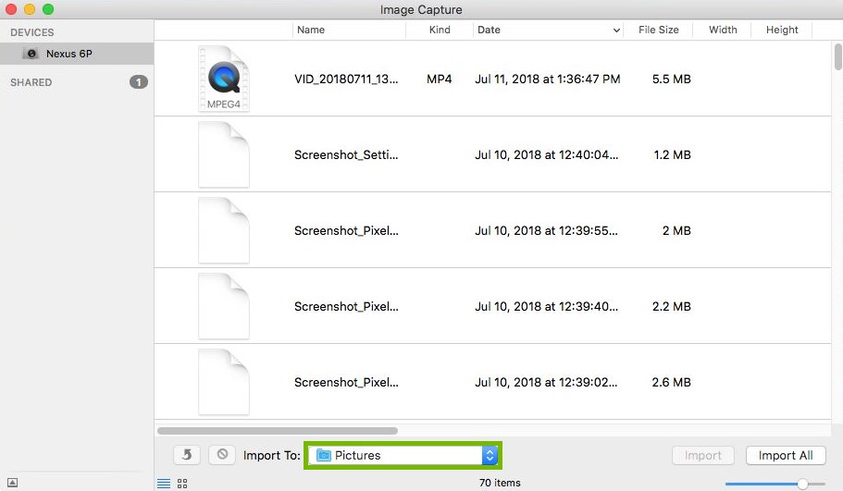This screenshot has height=491, width=843.
Task: Click the 2.6 MB file size cell
Action: (671, 382)
